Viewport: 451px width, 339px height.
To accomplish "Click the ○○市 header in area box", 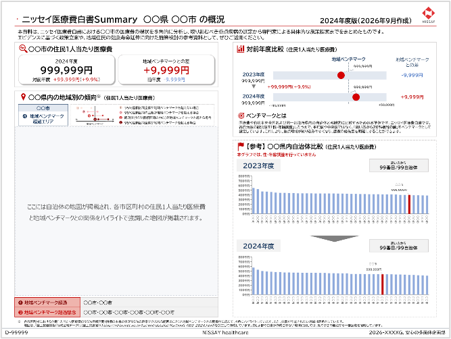I will click(43, 108).
